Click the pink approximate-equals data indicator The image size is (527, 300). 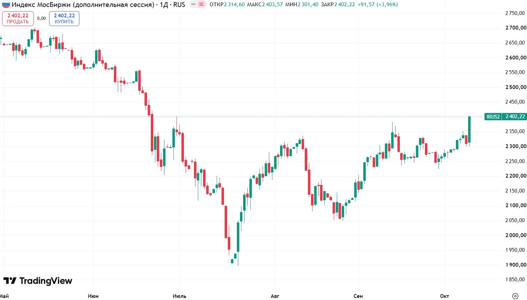click(201, 5)
